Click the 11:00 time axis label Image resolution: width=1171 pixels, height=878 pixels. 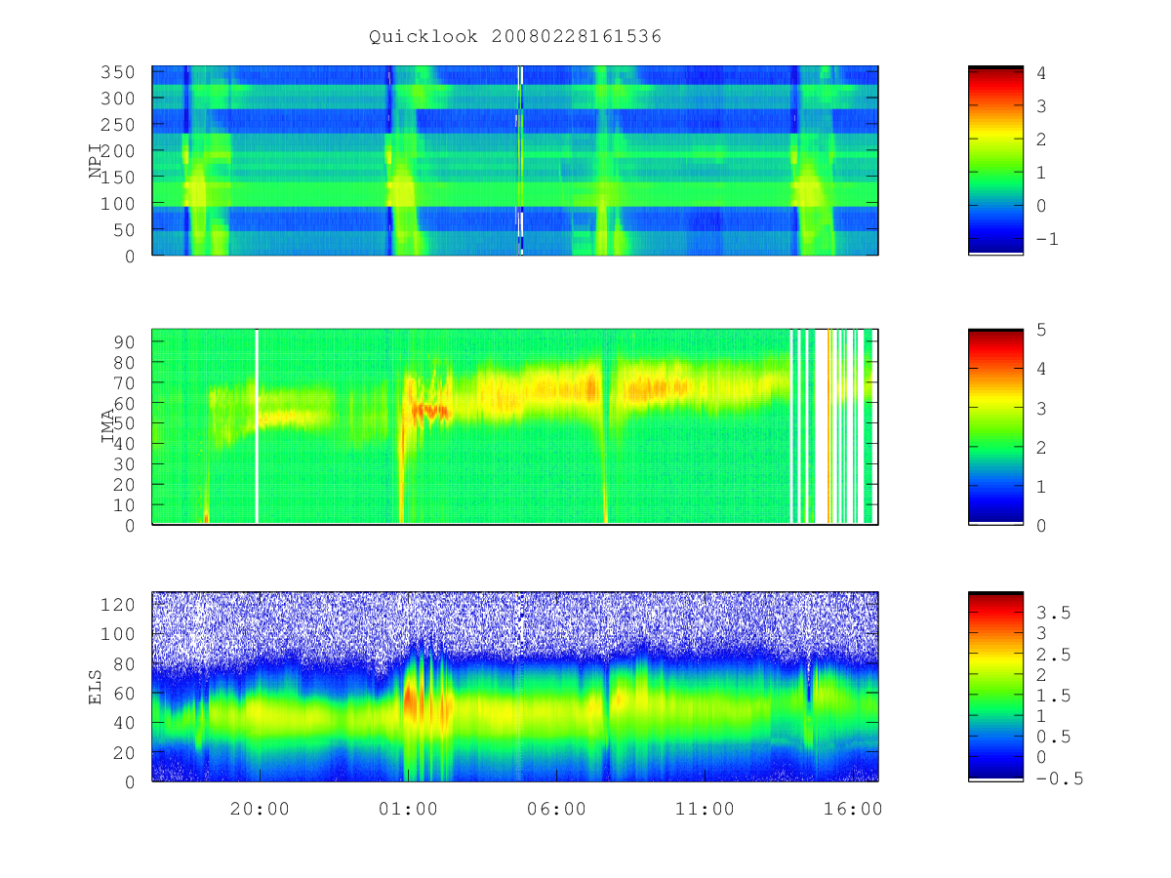[705, 809]
